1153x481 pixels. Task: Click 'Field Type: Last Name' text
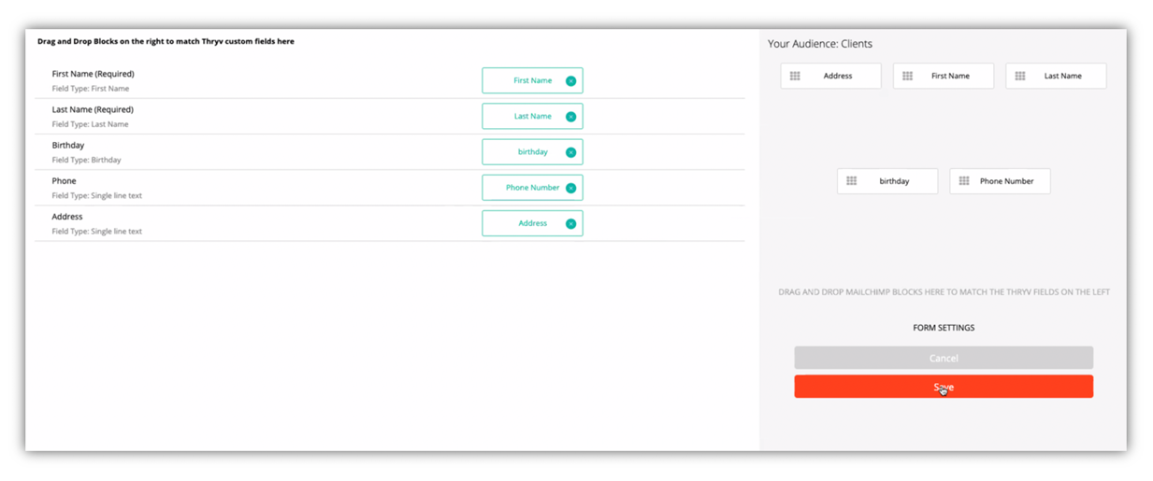(91, 124)
